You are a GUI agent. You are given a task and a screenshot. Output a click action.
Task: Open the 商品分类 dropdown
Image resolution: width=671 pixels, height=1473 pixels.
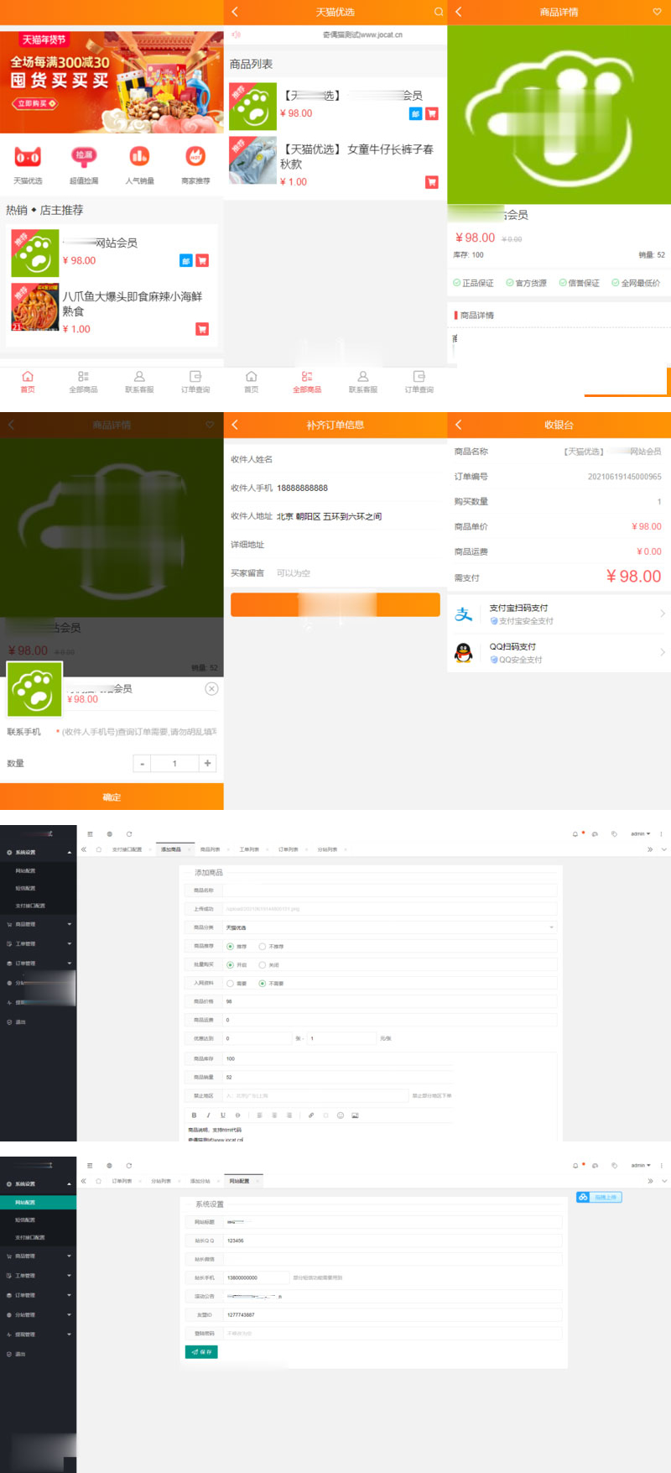(x=389, y=927)
